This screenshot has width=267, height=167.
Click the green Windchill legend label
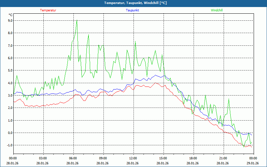pyautogui.click(x=217, y=10)
